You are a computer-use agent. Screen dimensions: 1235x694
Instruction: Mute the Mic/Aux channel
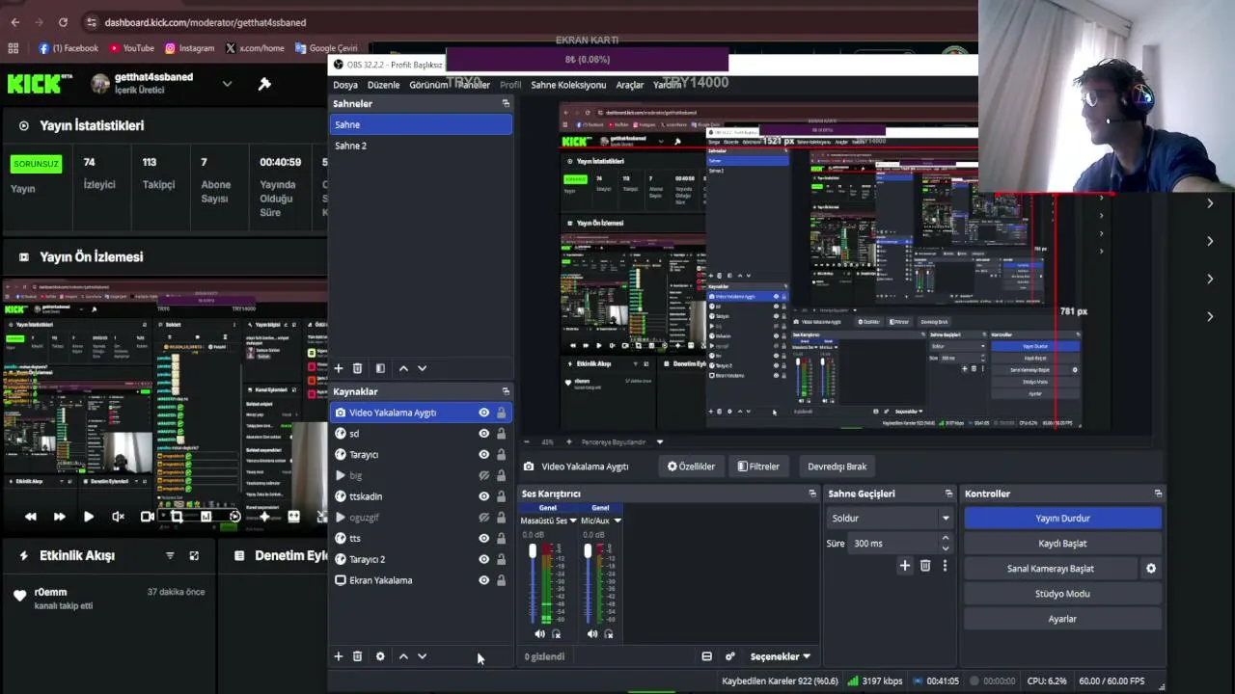pyautogui.click(x=592, y=633)
